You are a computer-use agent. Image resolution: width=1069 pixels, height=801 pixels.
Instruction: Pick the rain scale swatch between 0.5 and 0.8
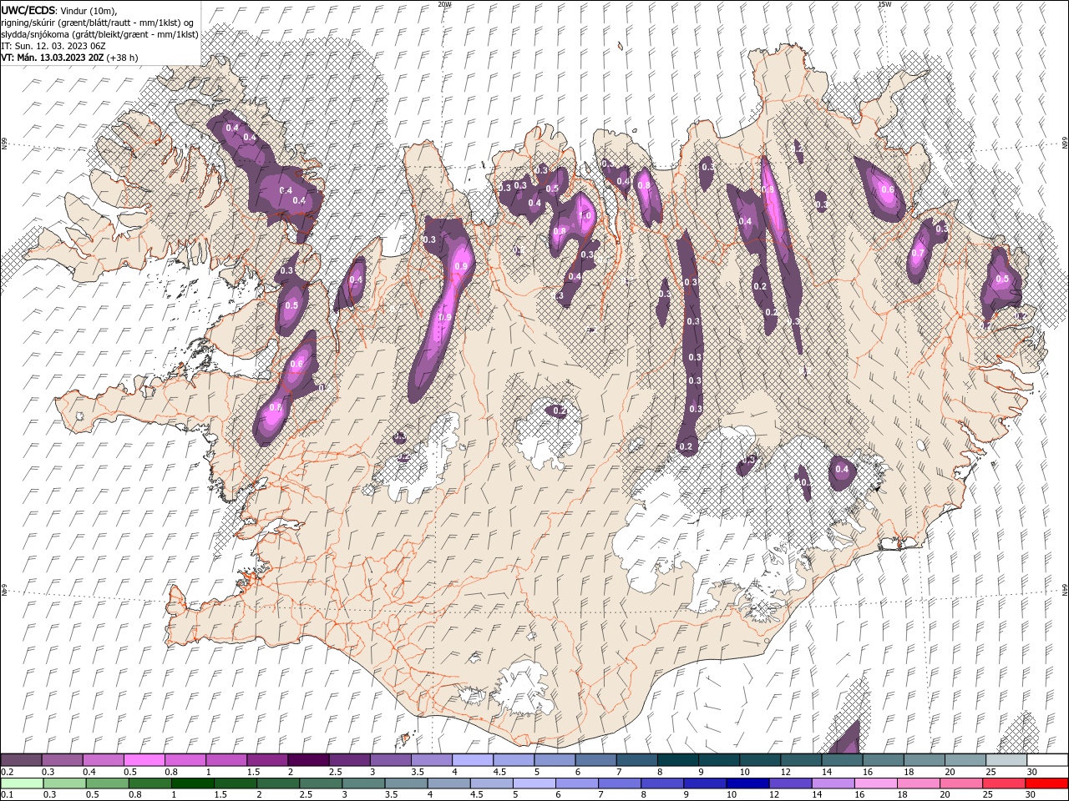[108, 783]
